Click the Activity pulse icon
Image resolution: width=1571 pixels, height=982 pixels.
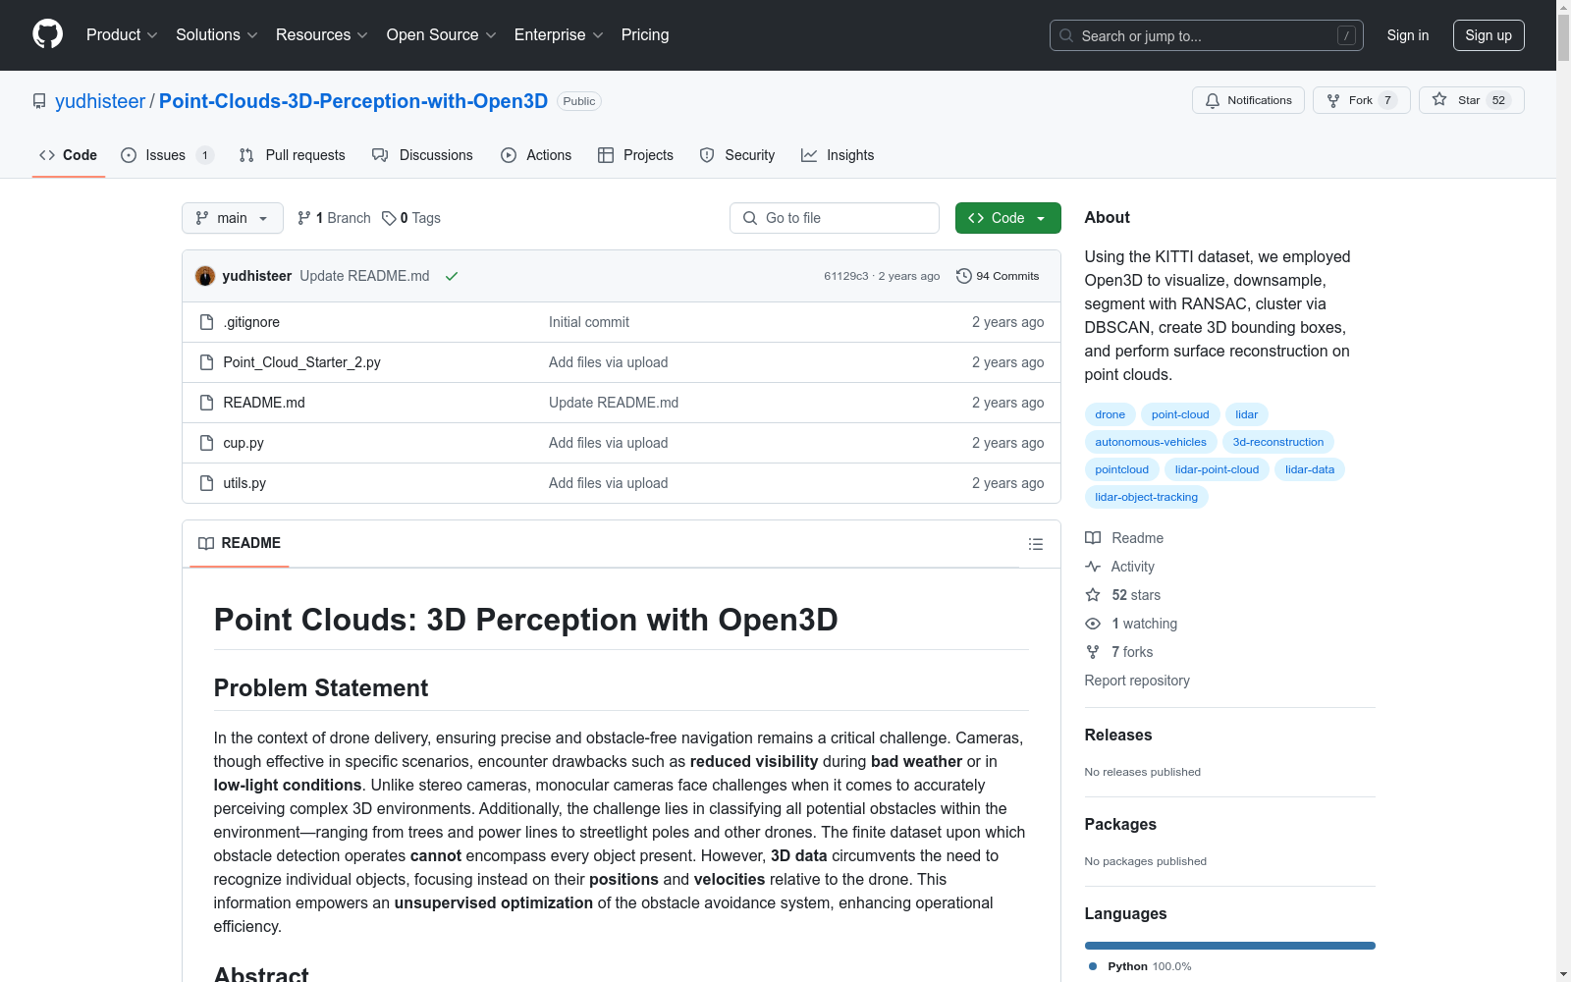point(1093,567)
